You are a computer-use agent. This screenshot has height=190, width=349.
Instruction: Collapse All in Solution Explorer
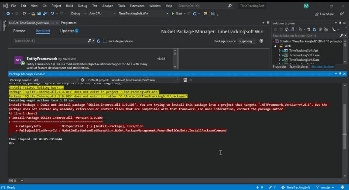320,29
